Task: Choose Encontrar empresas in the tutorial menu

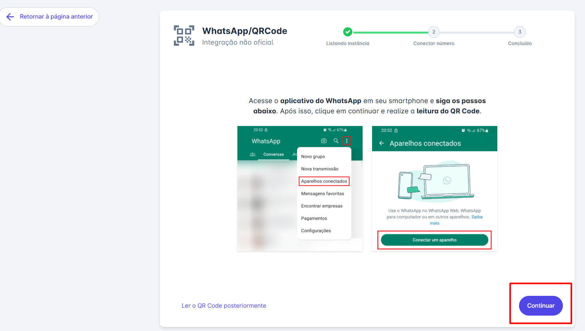Action: [322, 206]
